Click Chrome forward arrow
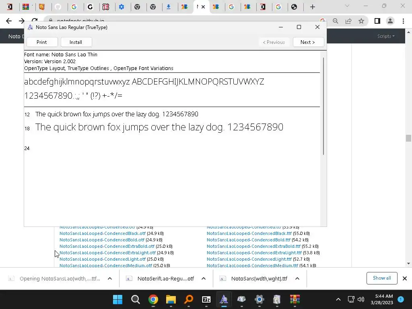Viewport: 412px width, 309px height. [22, 21]
